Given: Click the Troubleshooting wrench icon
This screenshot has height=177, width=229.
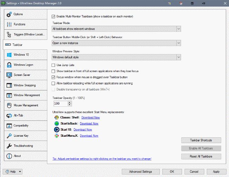Looking at the screenshot, I should click(9, 146).
